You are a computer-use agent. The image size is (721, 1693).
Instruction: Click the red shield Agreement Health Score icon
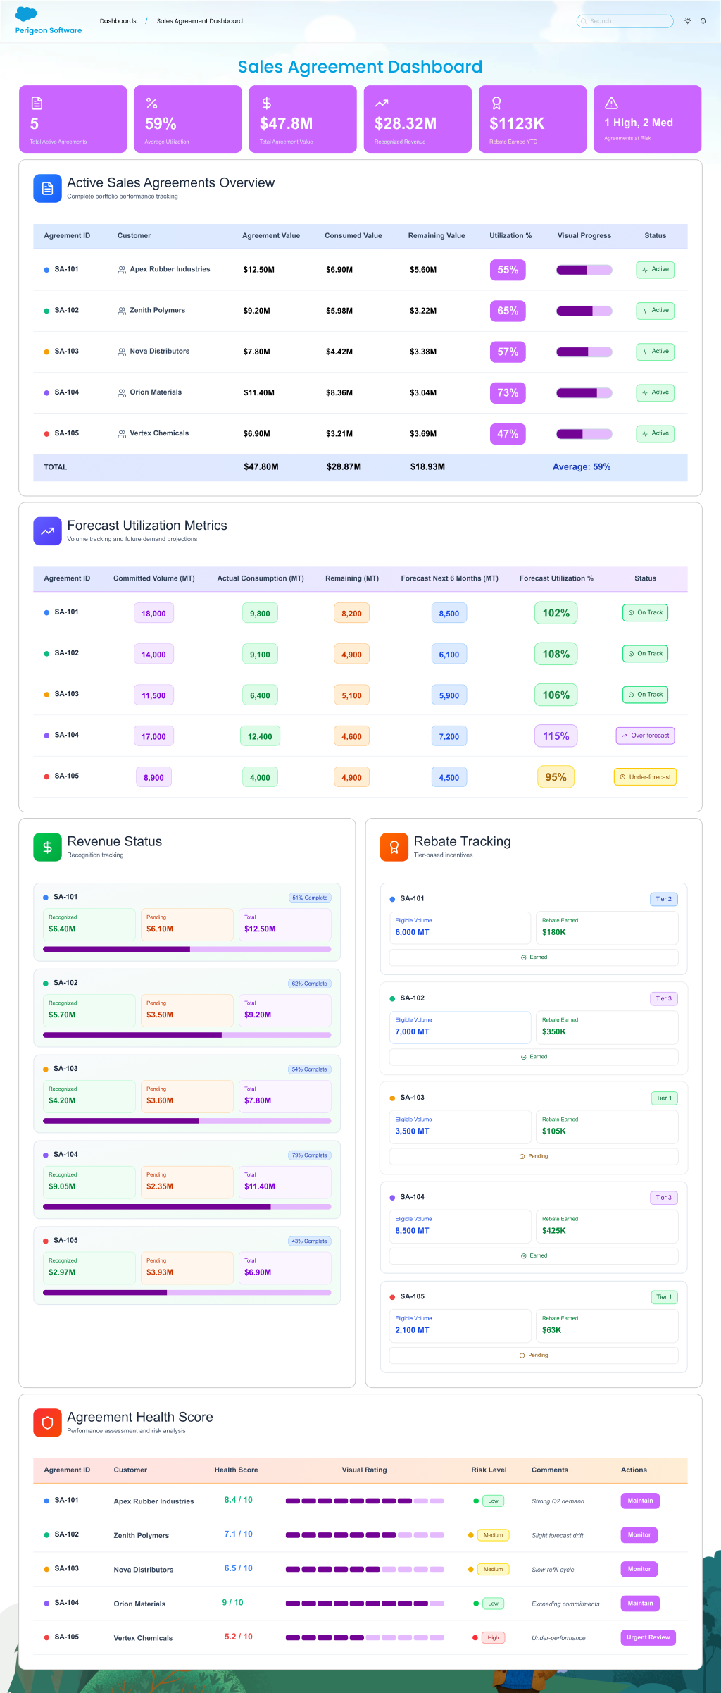coord(47,1422)
